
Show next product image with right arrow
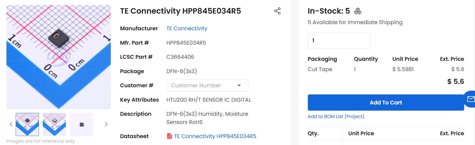click(106, 124)
